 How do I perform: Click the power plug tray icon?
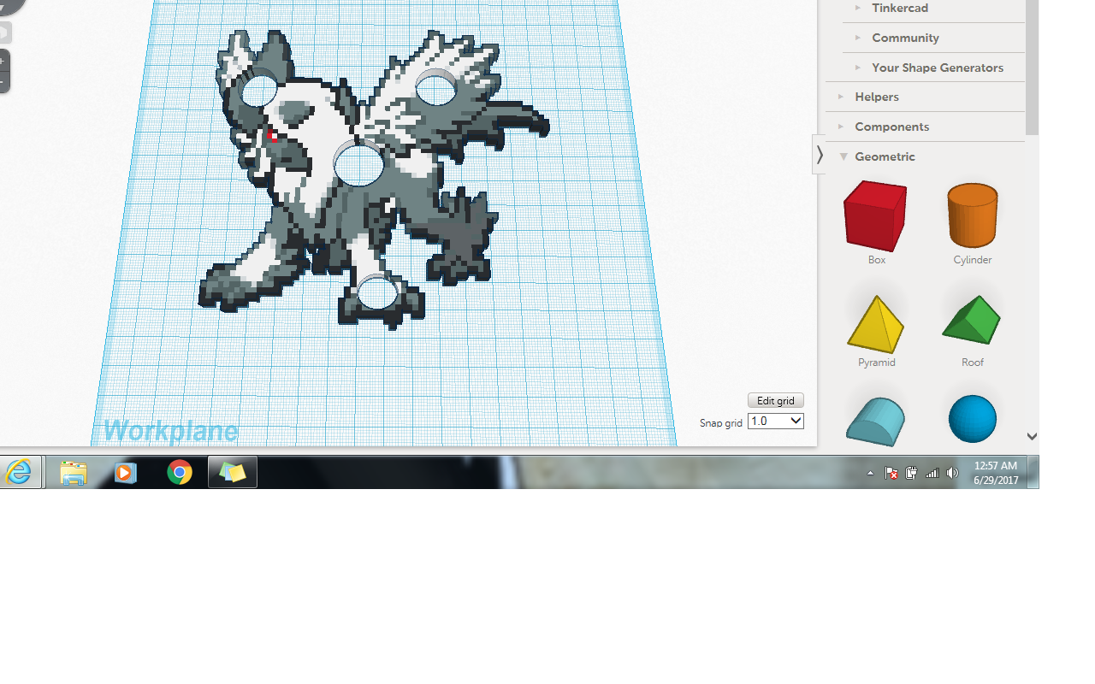(x=912, y=473)
